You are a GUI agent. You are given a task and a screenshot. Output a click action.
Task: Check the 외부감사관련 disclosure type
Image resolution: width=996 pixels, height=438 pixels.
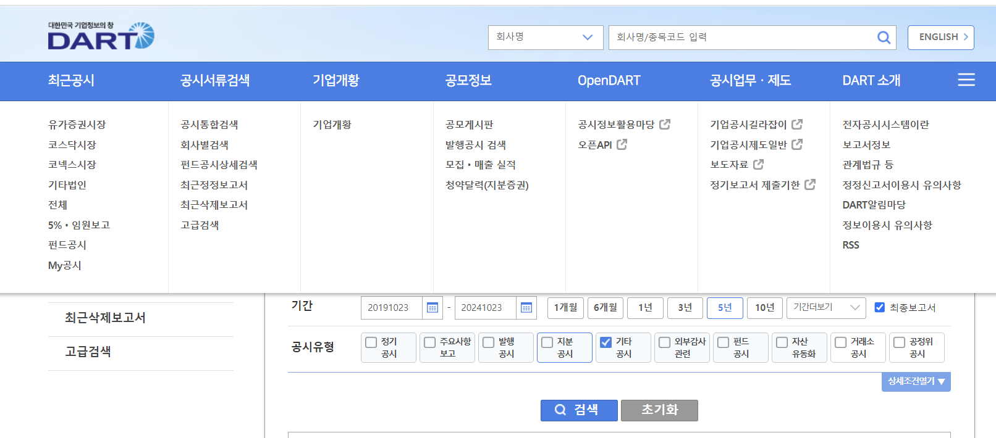coord(665,342)
